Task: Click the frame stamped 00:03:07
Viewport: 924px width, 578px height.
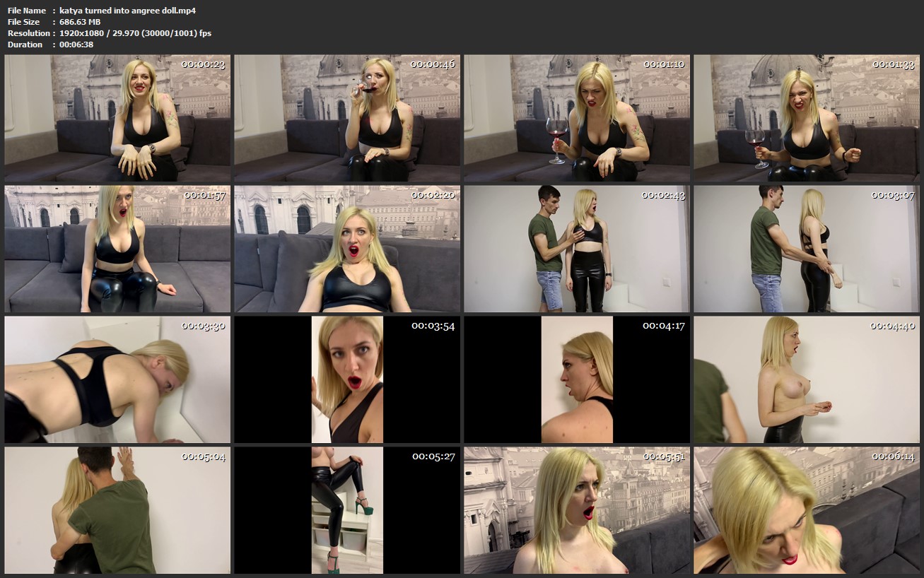Action: click(x=807, y=249)
